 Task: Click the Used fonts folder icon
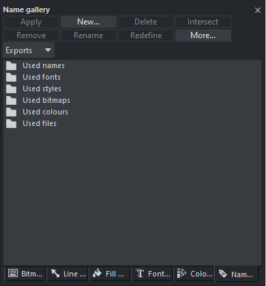(x=11, y=77)
